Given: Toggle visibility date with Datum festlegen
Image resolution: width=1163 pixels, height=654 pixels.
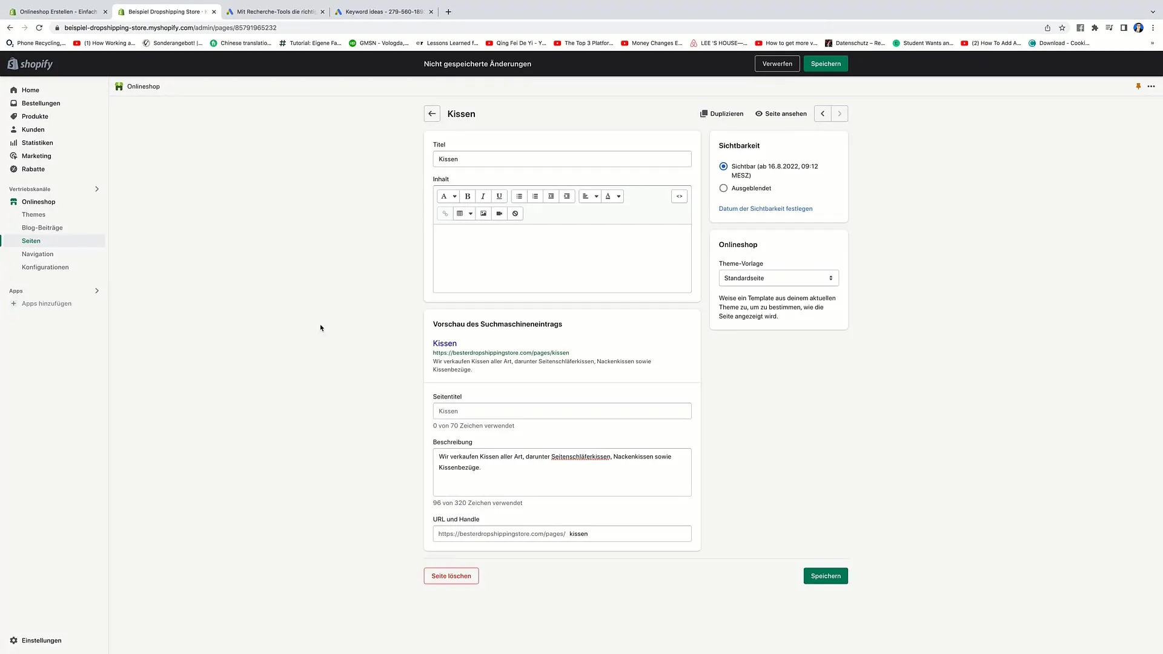Looking at the screenshot, I should click(765, 208).
